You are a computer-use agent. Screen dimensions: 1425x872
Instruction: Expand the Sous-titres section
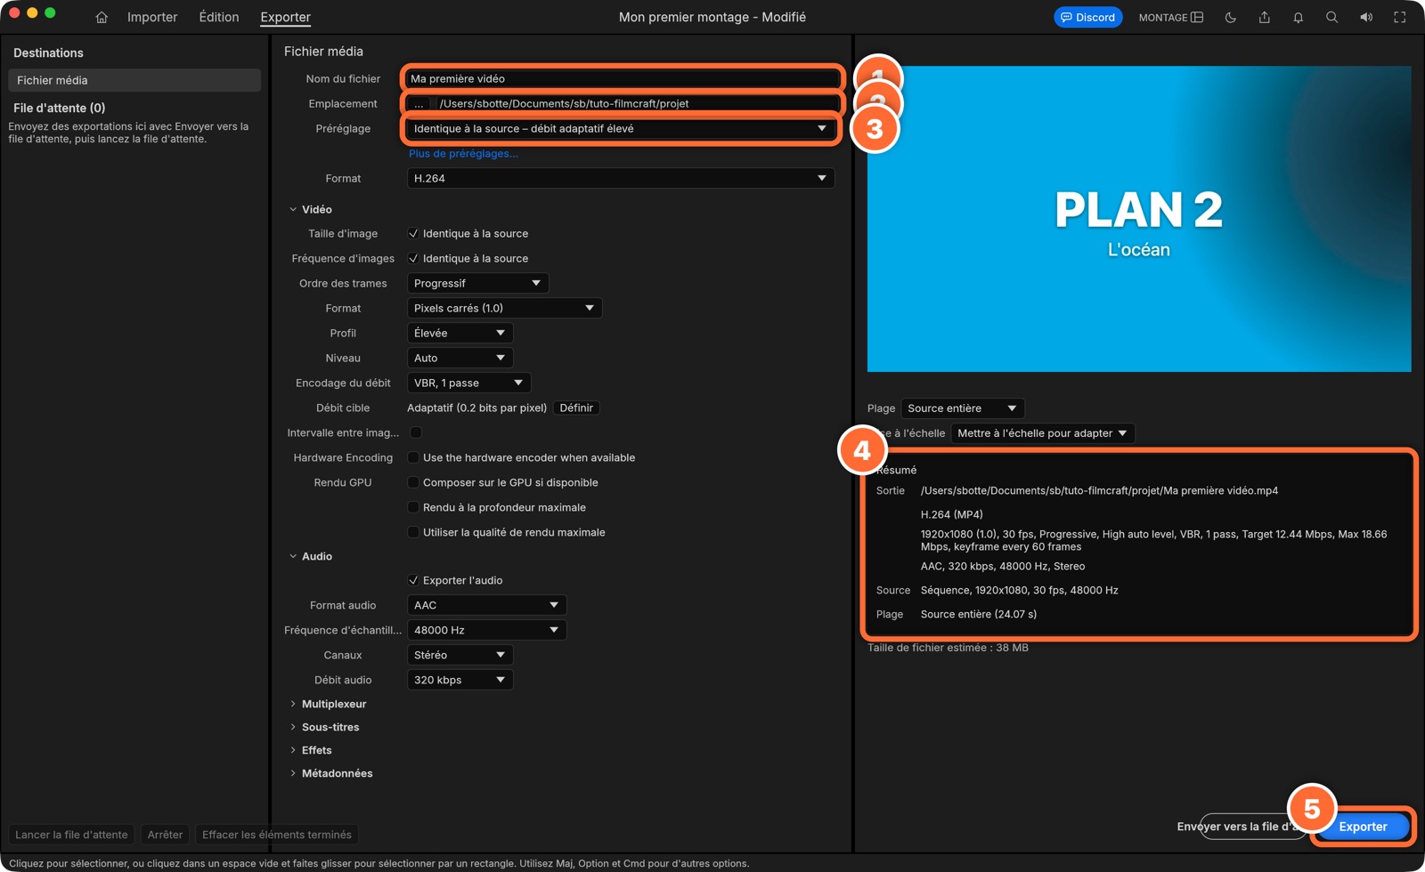(293, 727)
